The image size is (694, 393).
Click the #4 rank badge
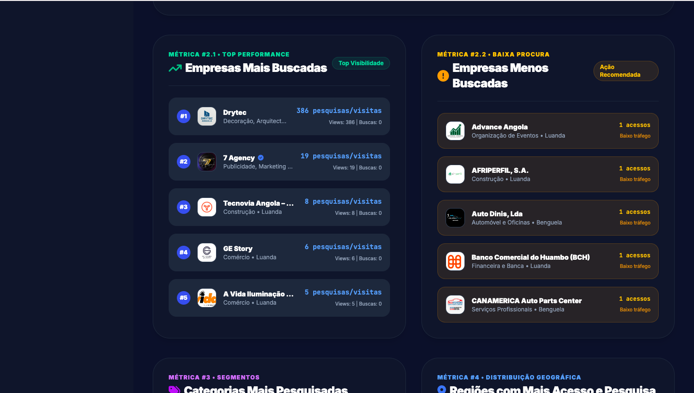point(184,253)
